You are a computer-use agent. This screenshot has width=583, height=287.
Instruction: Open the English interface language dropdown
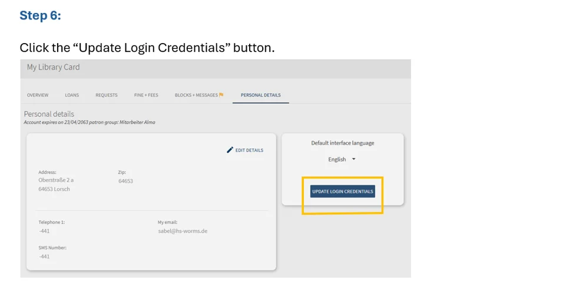342,159
